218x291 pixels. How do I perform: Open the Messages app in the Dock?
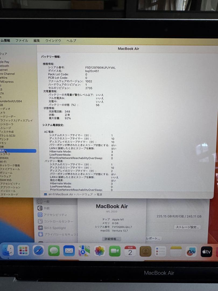point(54,251)
